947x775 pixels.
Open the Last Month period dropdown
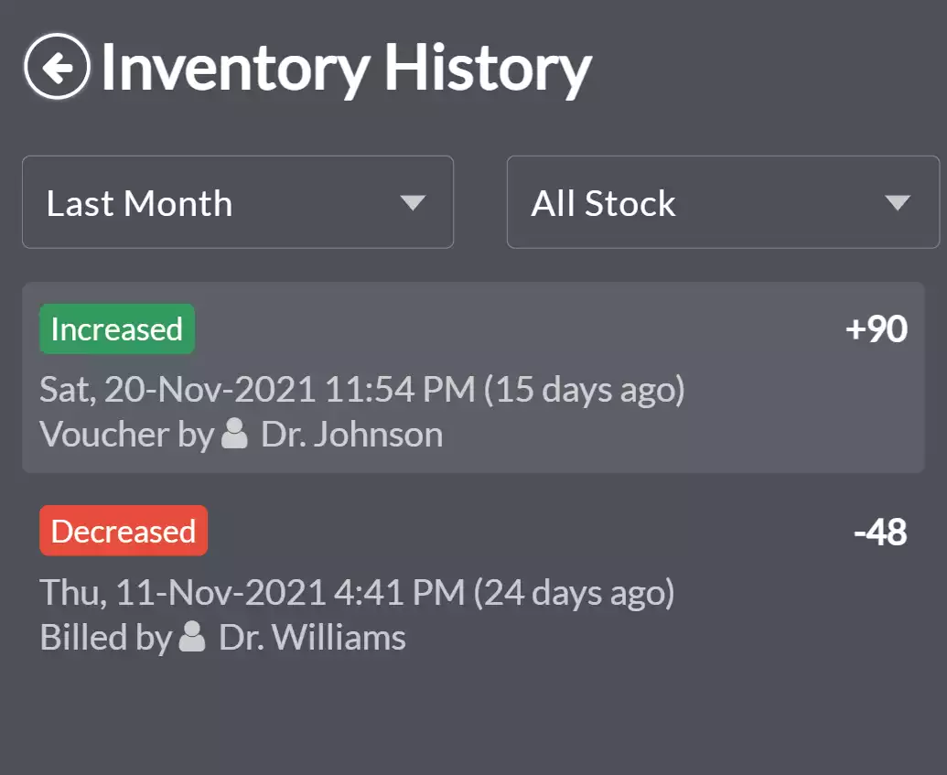pos(238,202)
